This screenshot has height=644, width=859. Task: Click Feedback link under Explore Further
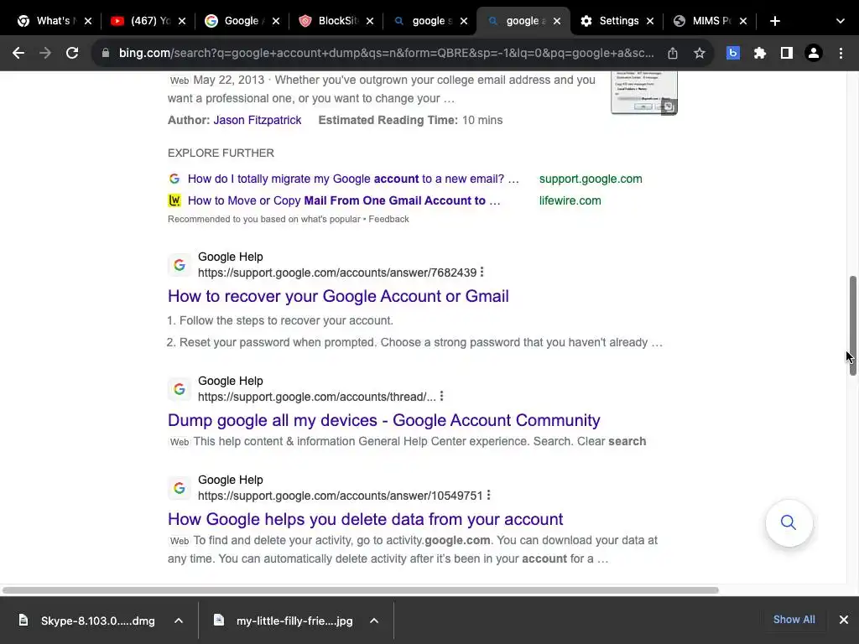pos(388,219)
